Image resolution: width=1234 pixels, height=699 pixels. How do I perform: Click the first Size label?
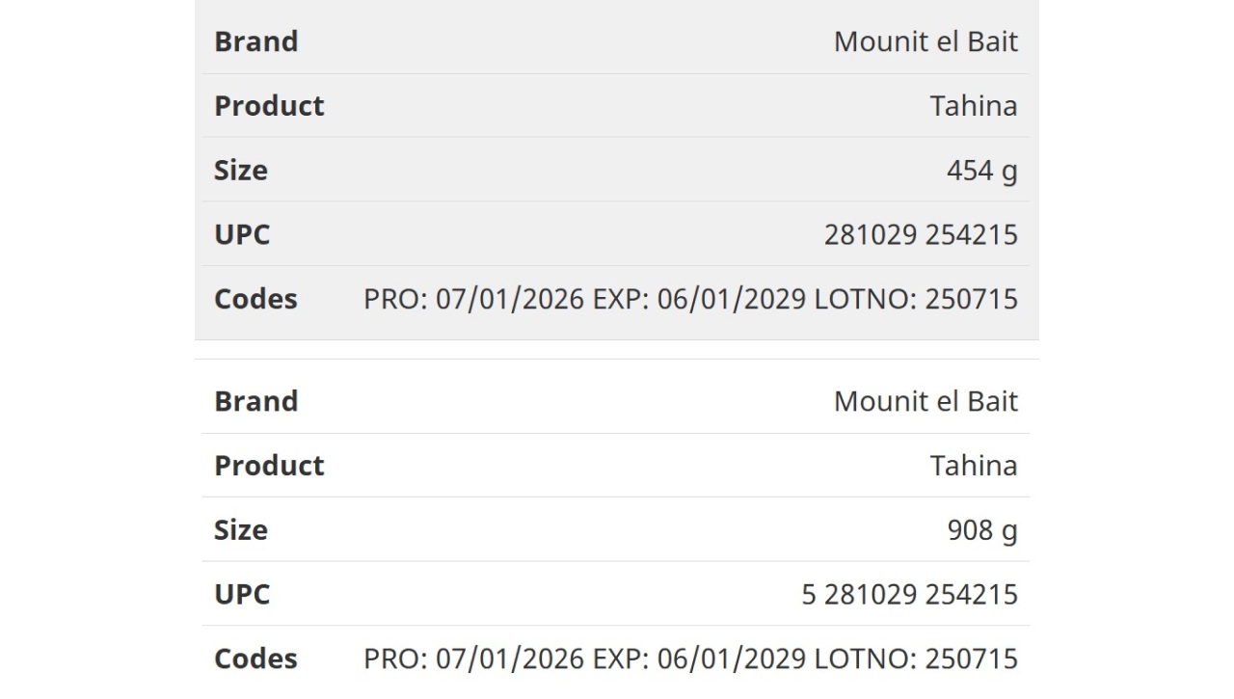pyautogui.click(x=241, y=170)
